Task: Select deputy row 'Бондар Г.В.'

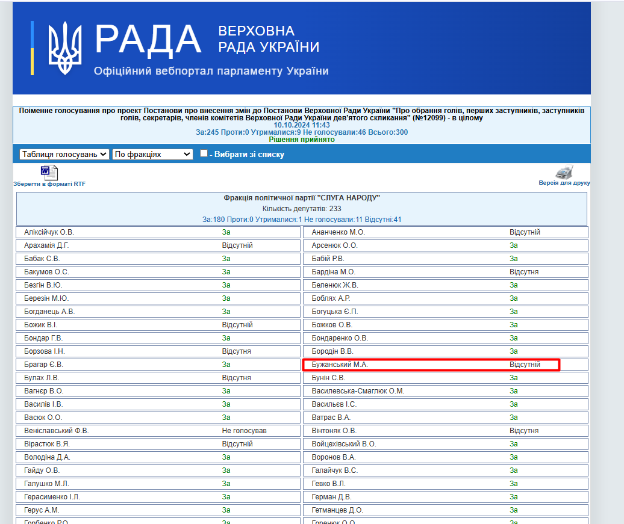Action: (158, 338)
